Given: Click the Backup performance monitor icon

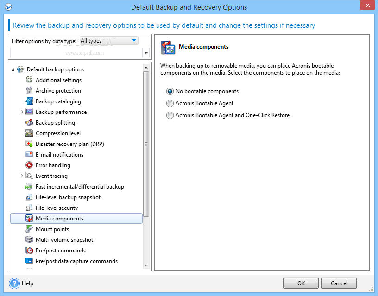Looking at the screenshot, I should pyautogui.click(x=29, y=112).
